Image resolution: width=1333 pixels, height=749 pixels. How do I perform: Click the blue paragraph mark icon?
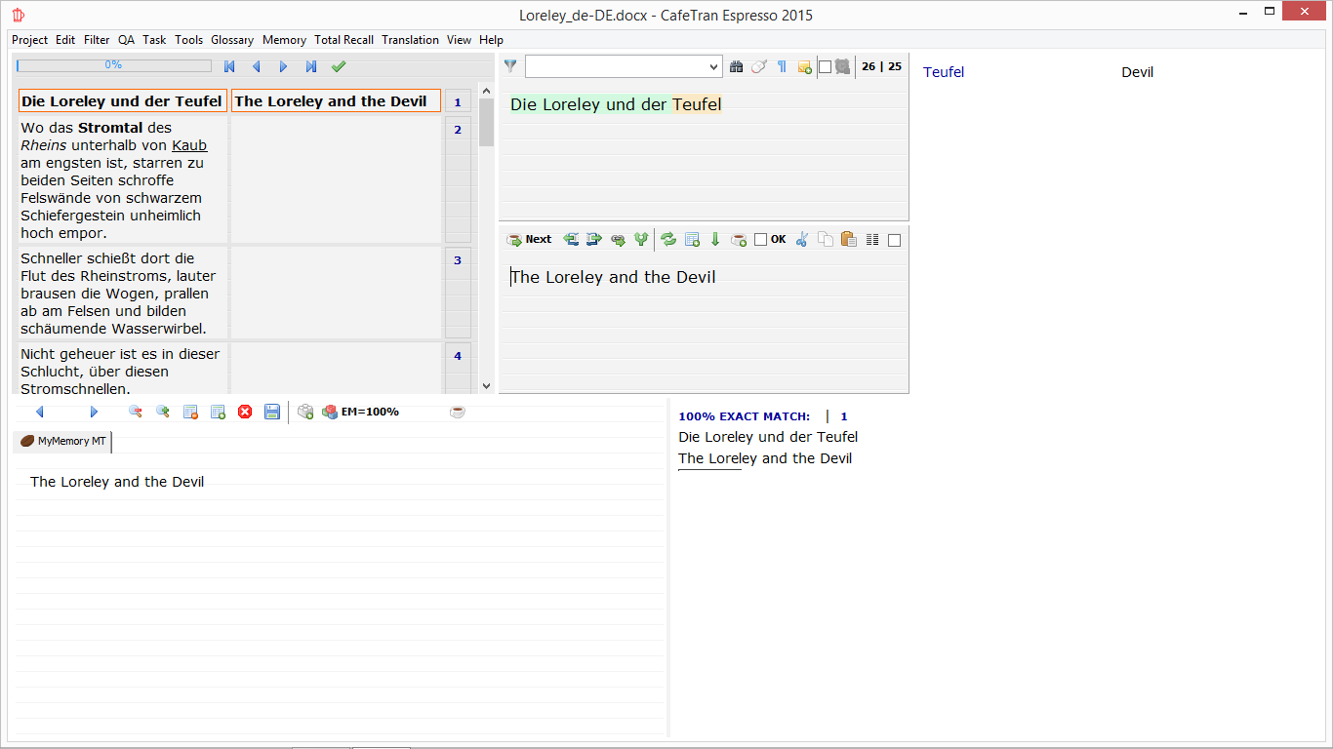(x=782, y=66)
